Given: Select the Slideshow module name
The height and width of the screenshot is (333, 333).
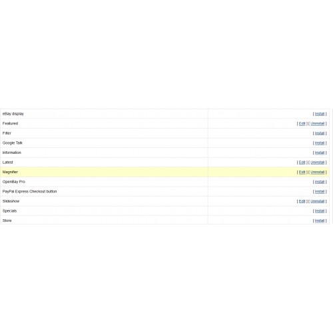Looking at the screenshot, I should click(x=11, y=201).
